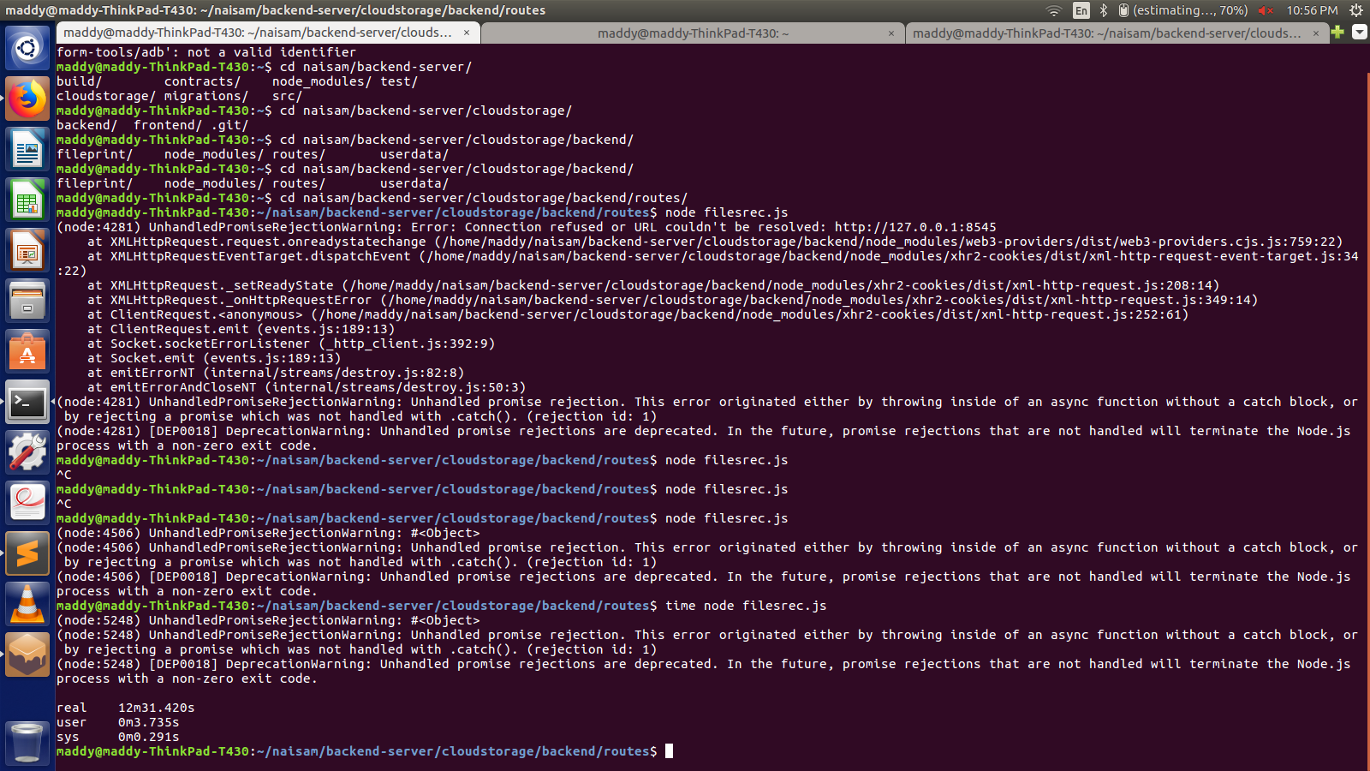Open LibreOffice Calc spreadsheet icon
Image resolution: width=1370 pixels, height=771 pixels.
[x=27, y=200]
